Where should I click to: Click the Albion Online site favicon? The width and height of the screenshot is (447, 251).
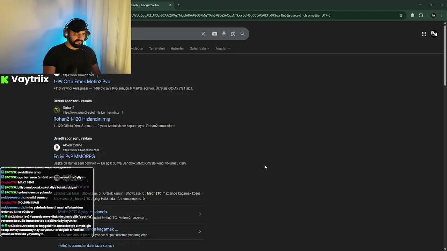pyautogui.click(x=57, y=147)
